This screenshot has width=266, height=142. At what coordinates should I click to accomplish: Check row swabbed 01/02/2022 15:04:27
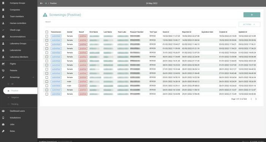(x=47, y=44)
